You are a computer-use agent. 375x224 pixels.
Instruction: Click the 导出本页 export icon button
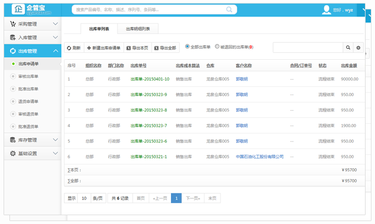coord(138,48)
